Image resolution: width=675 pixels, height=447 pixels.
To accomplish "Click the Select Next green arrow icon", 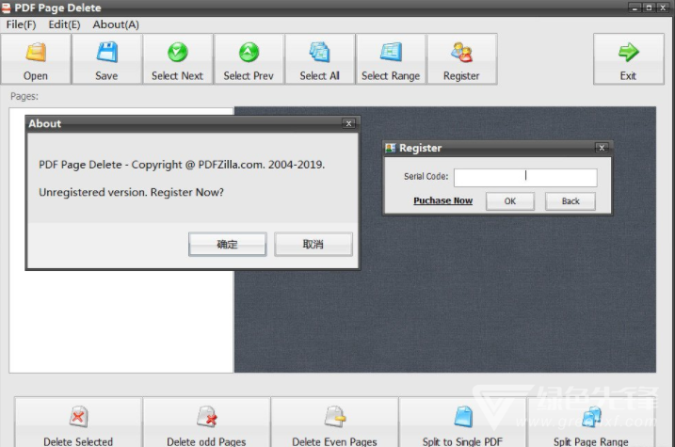I will tap(177, 53).
